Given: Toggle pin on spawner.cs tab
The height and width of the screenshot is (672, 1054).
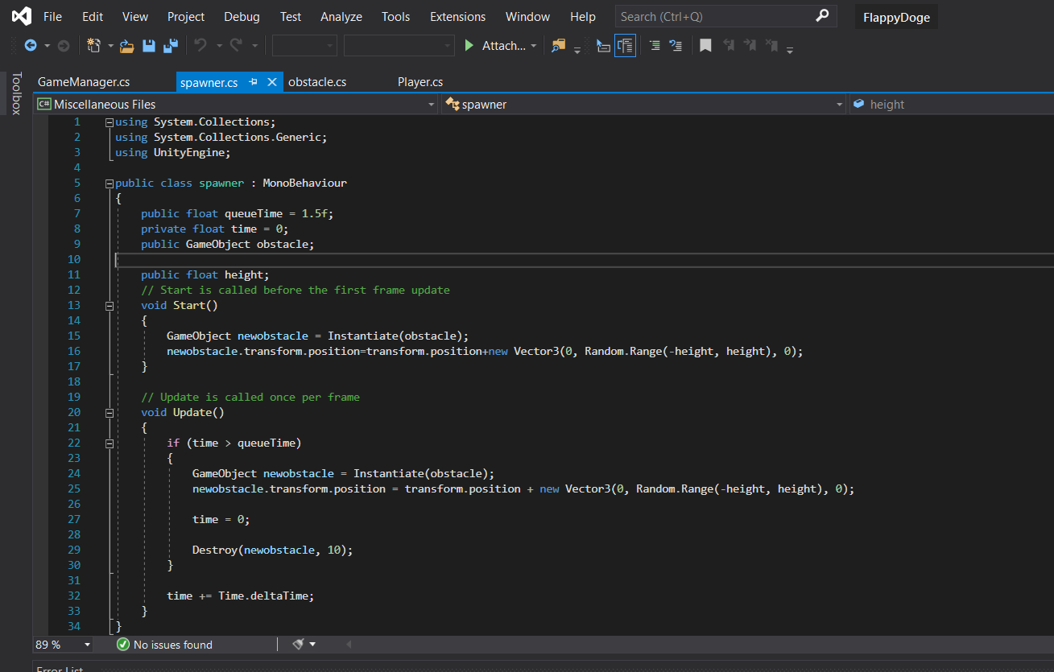Looking at the screenshot, I should coord(253,82).
